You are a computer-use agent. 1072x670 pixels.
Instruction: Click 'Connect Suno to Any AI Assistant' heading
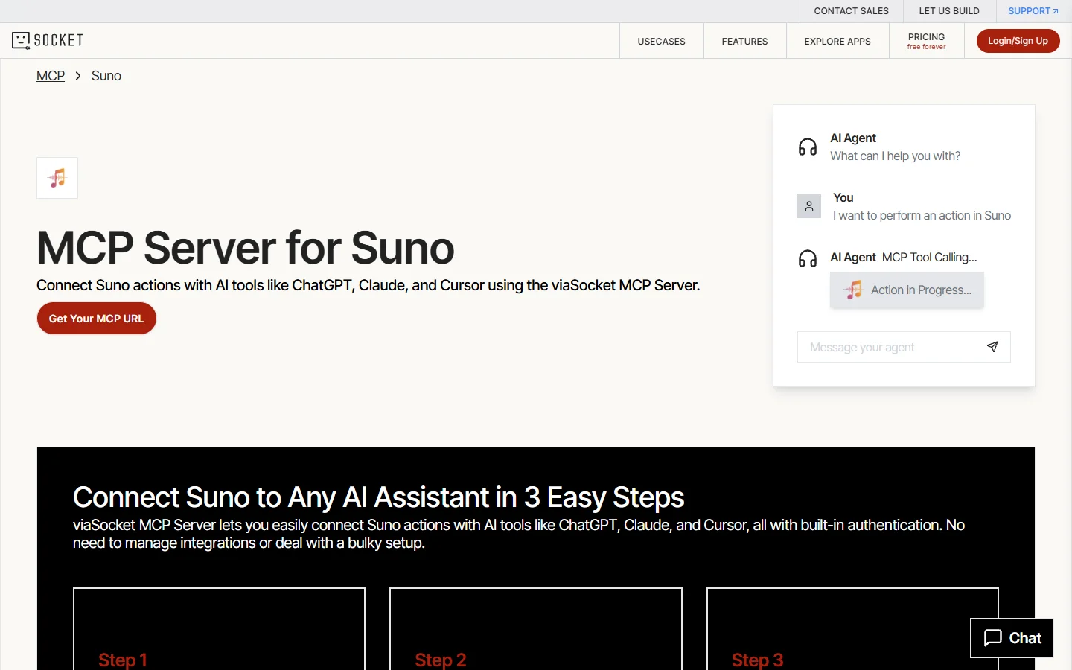[x=378, y=497]
